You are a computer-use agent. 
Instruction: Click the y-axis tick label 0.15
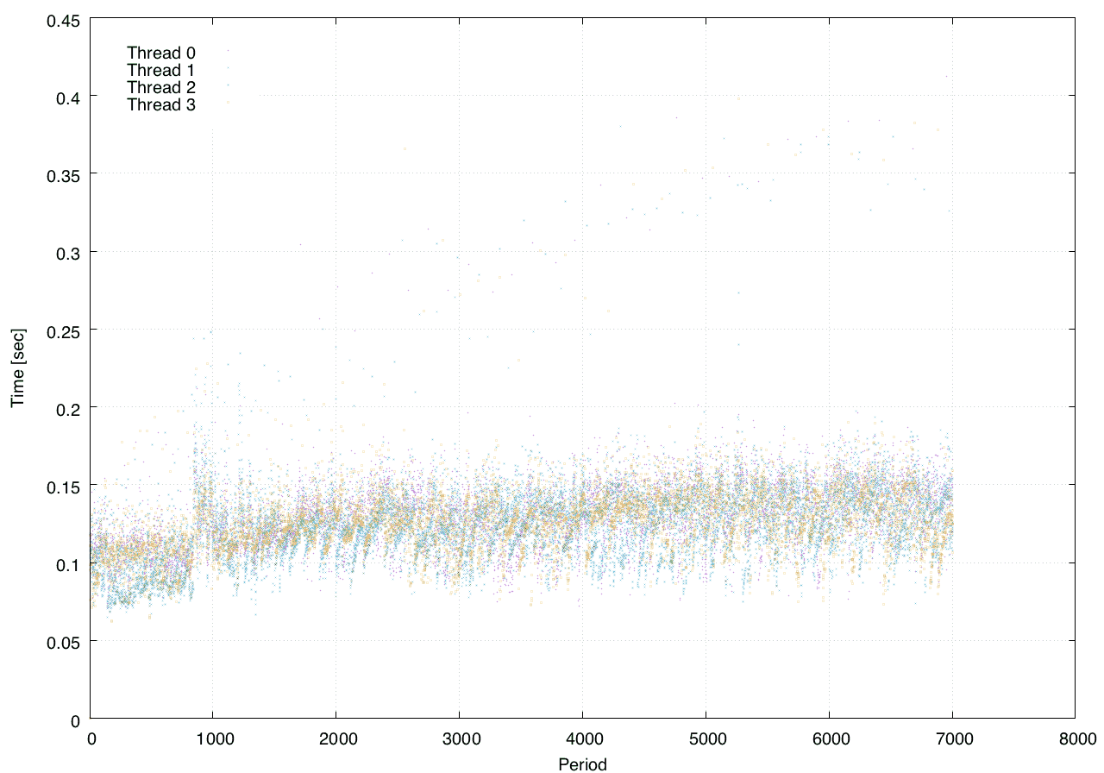(63, 486)
